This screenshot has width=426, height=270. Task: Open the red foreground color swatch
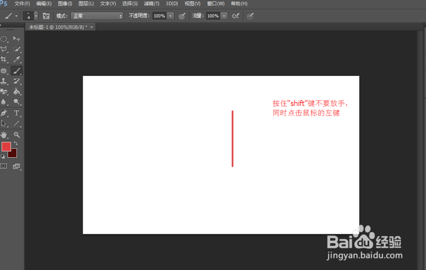[x=6, y=147]
